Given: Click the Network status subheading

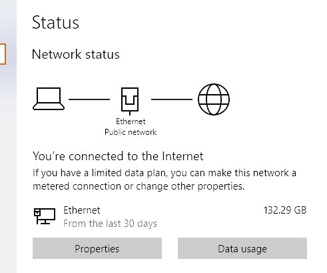Looking at the screenshot, I should click(76, 54).
